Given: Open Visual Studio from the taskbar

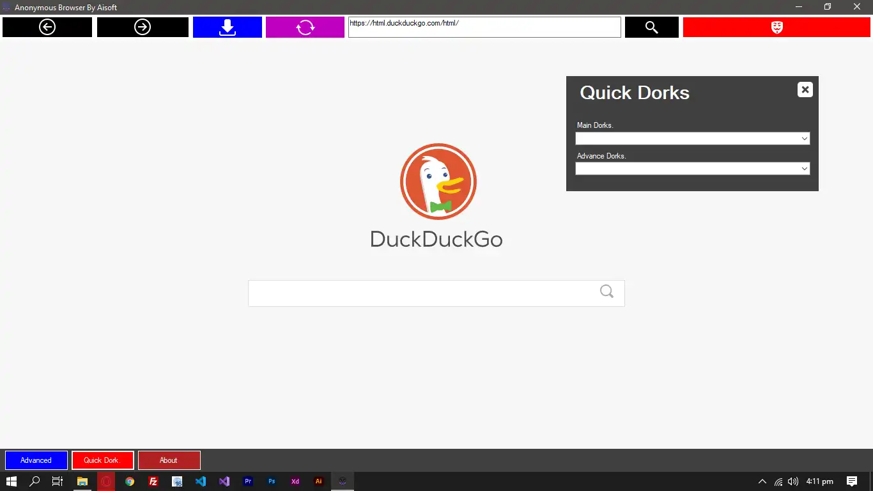Looking at the screenshot, I should tap(224, 481).
